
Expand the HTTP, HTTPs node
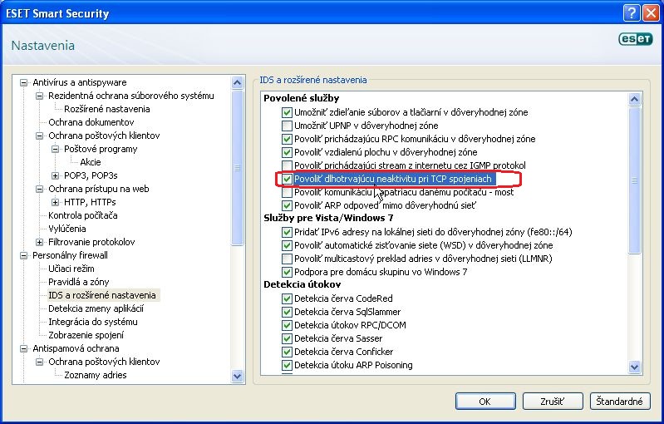click(x=55, y=202)
